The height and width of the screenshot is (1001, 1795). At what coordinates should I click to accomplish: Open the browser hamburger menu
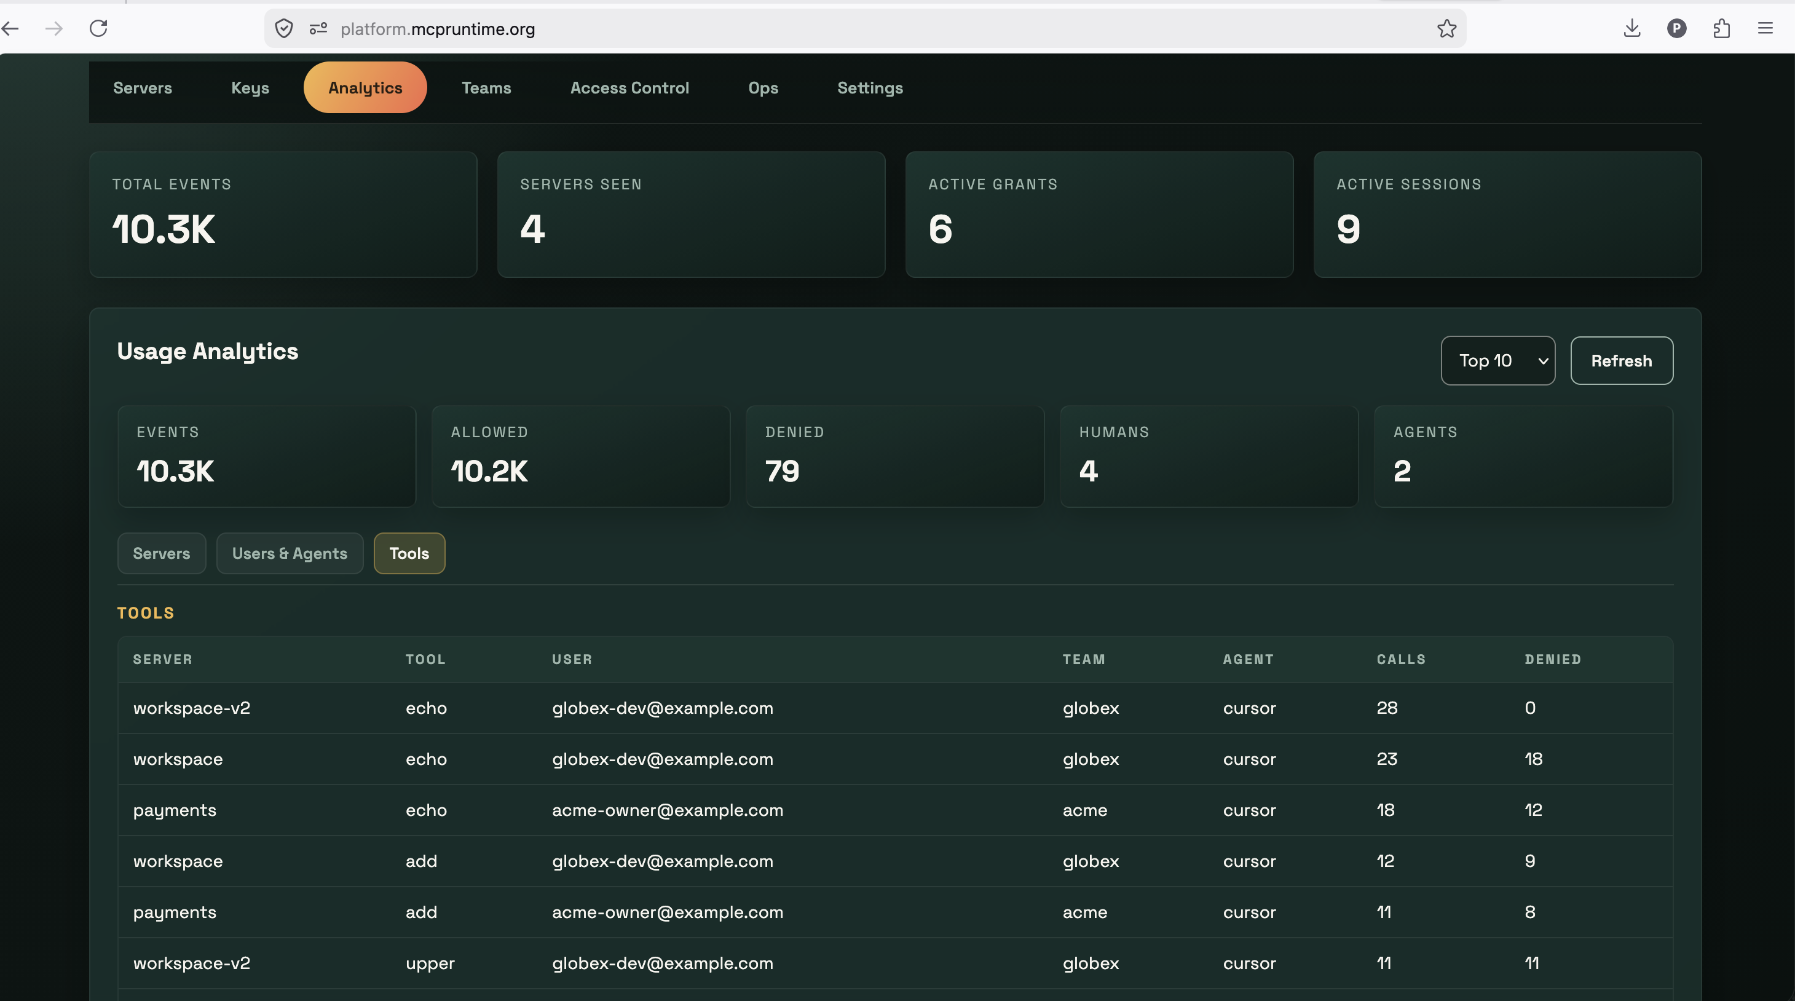pos(1765,28)
